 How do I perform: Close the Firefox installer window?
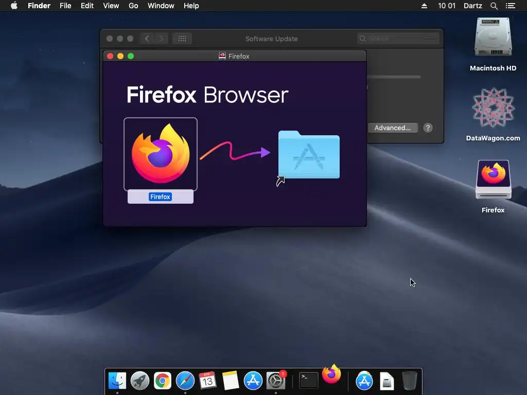tap(110, 56)
